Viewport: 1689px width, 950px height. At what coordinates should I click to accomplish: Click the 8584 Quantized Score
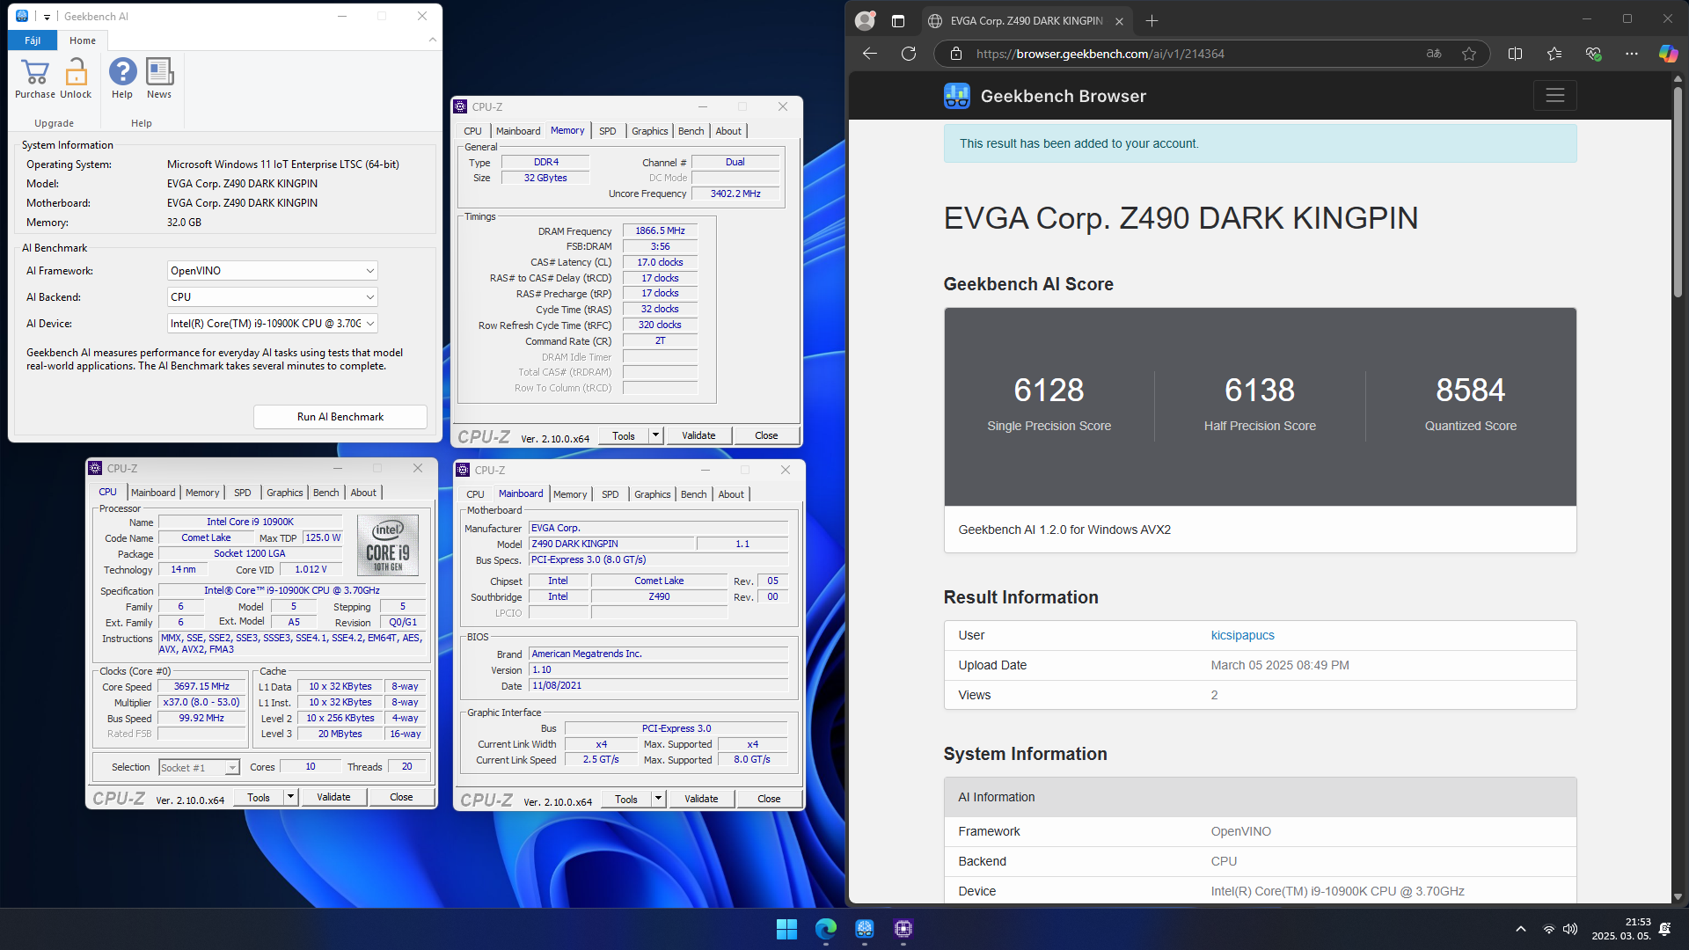click(1470, 390)
